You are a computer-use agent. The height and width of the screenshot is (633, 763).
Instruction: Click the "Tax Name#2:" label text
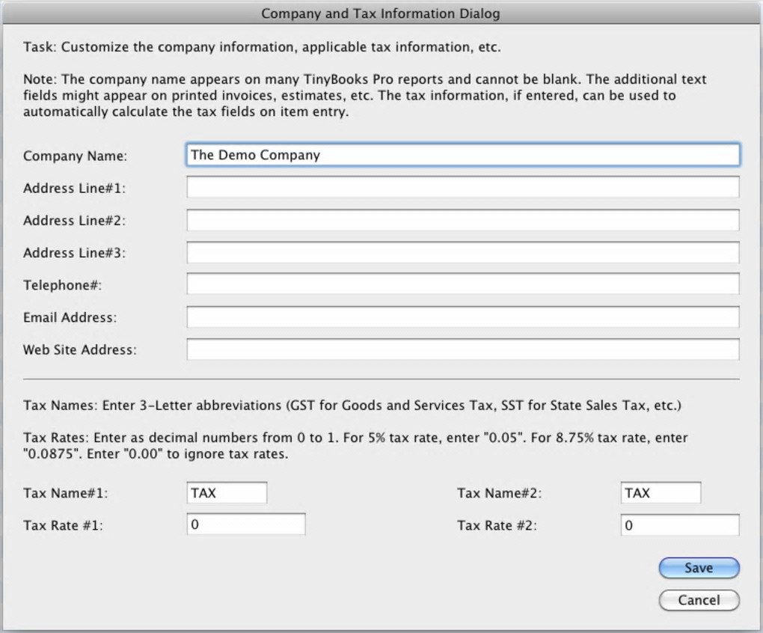(500, 493)
